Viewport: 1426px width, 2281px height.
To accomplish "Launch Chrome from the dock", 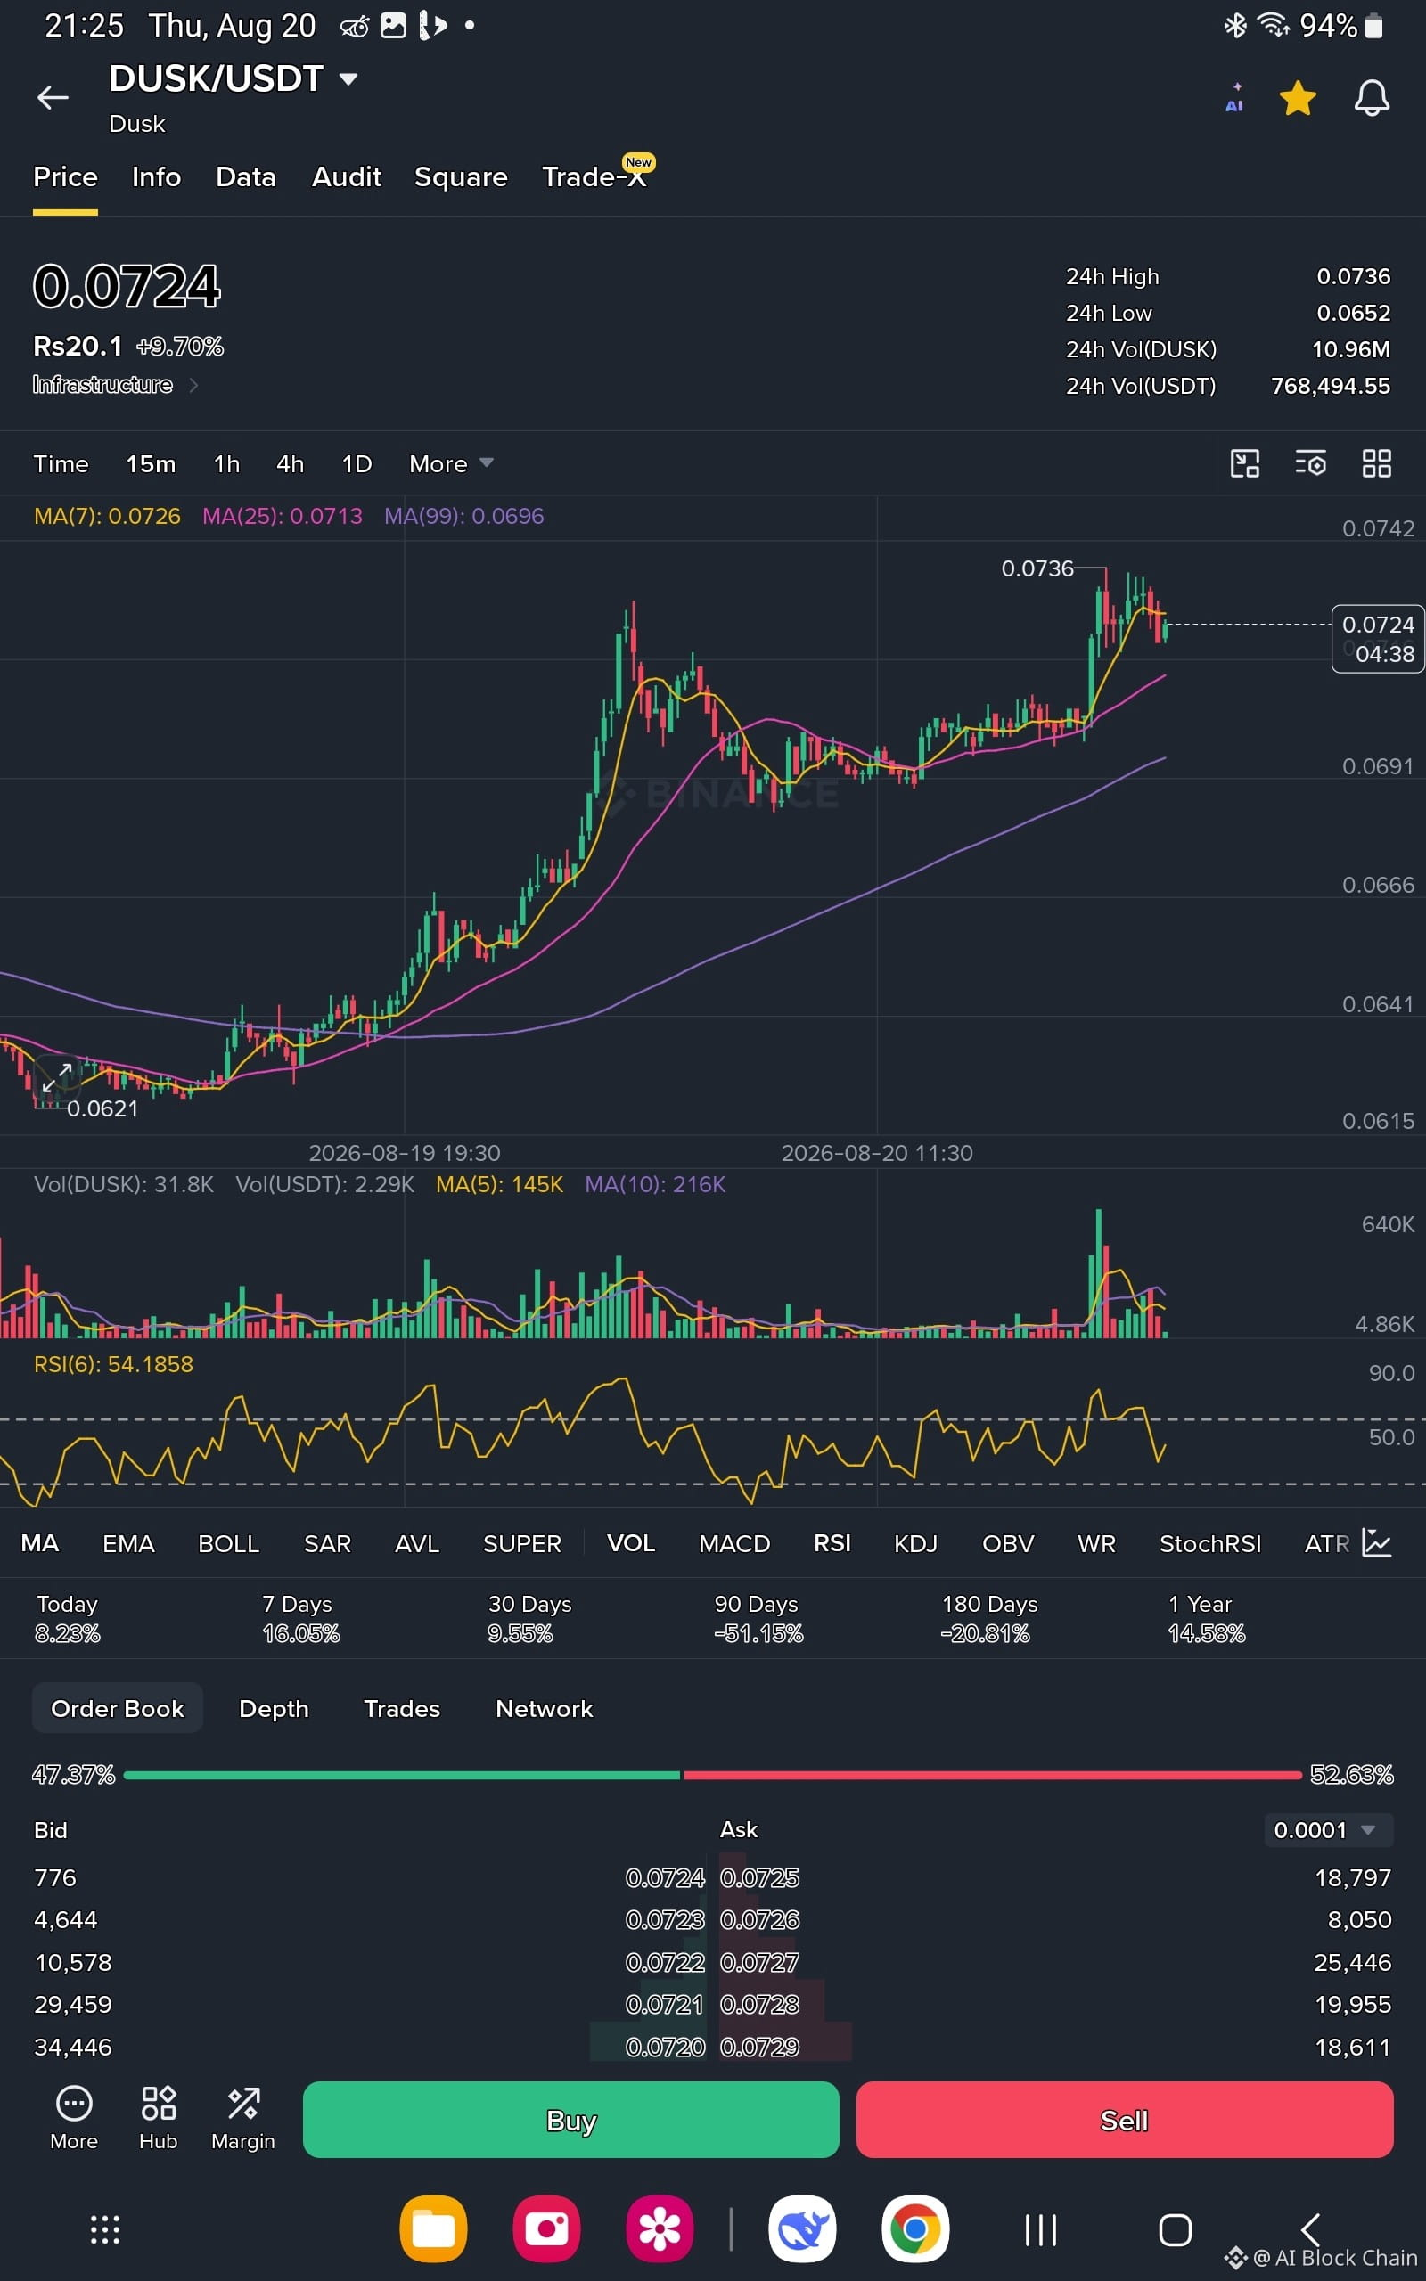I will (x=914, y=2229).
